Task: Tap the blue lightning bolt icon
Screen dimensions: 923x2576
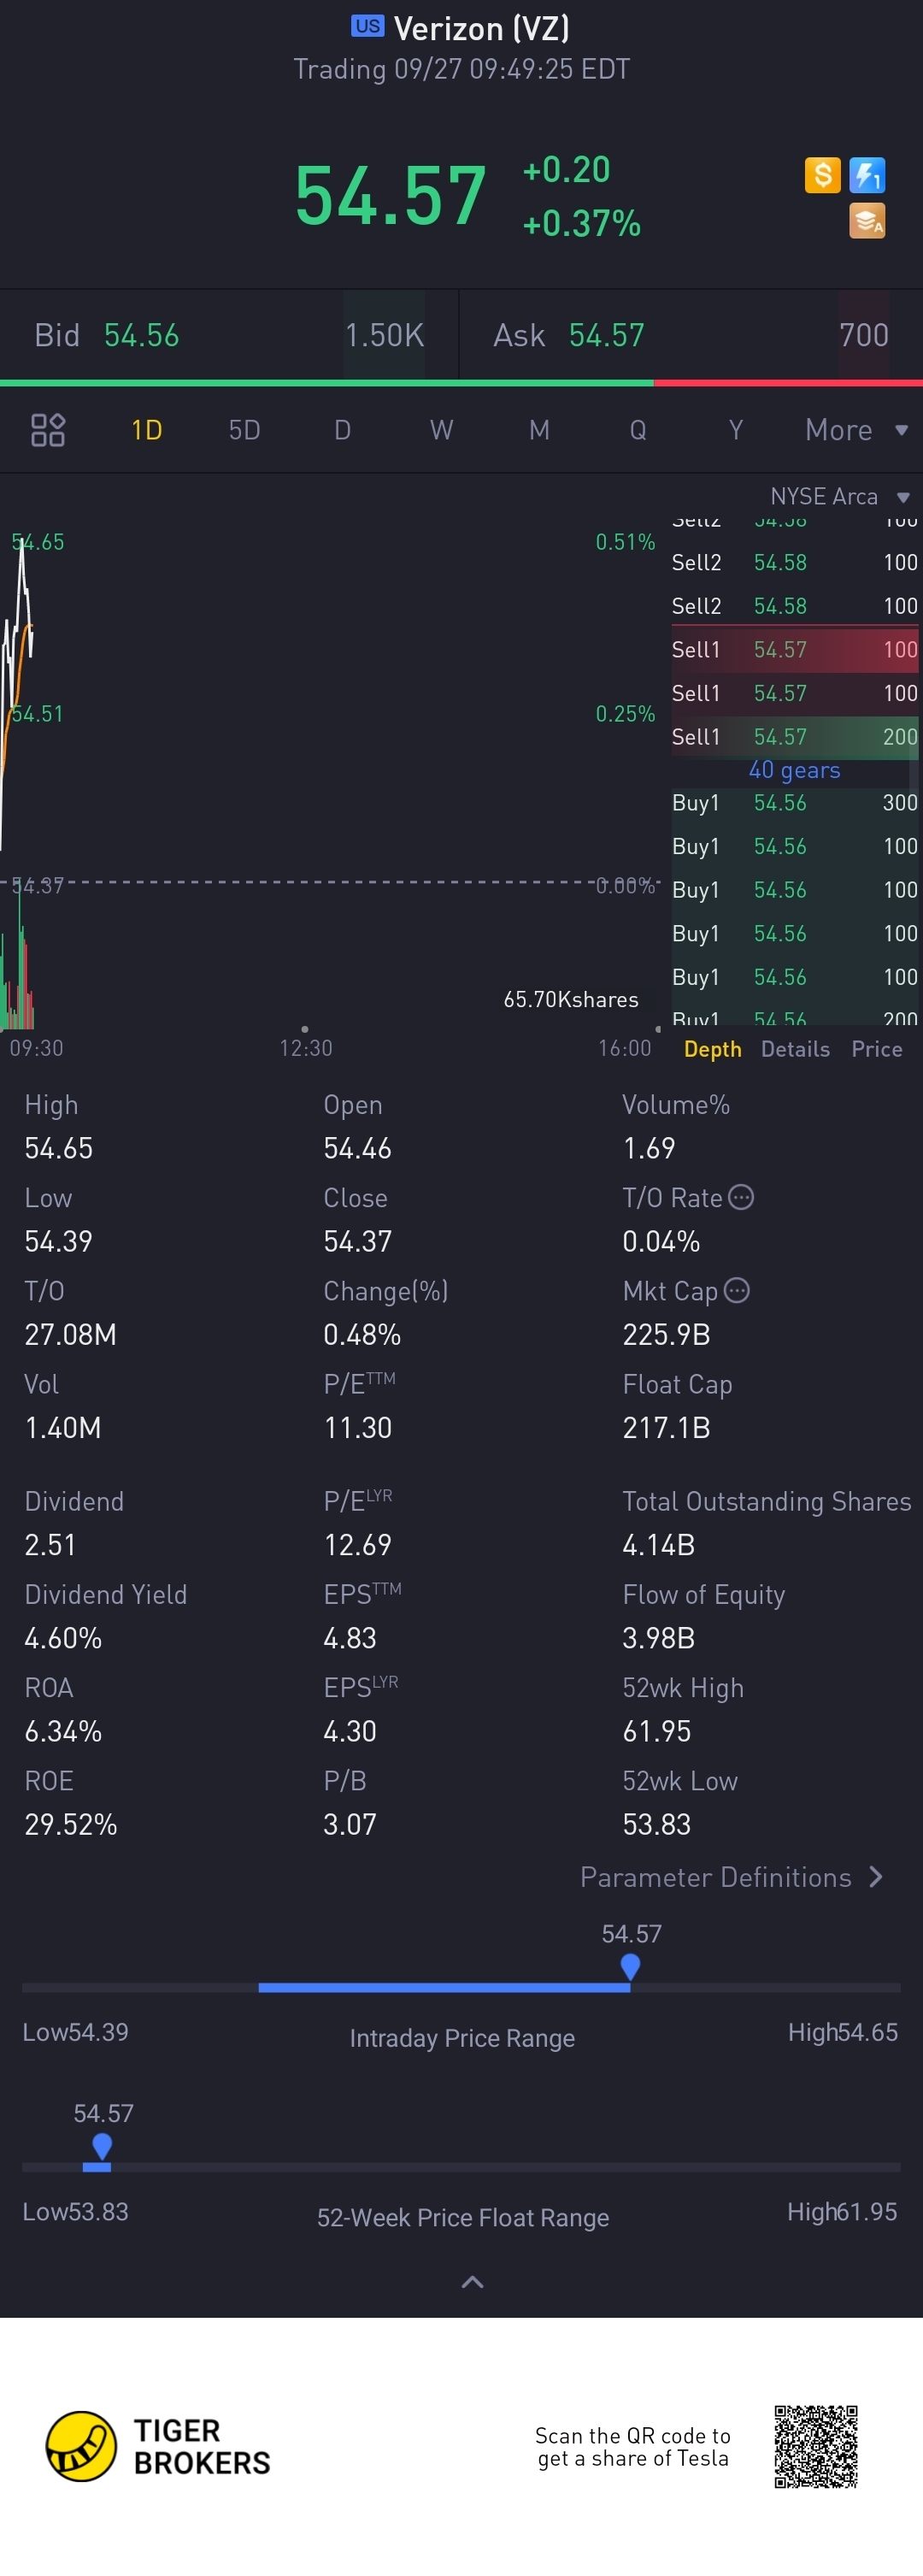Action: tap(867, 175)
